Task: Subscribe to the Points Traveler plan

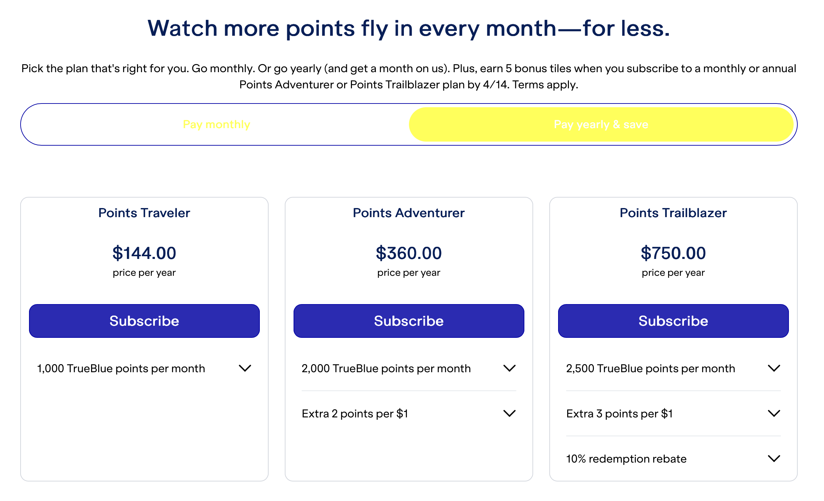Action: 144,321
